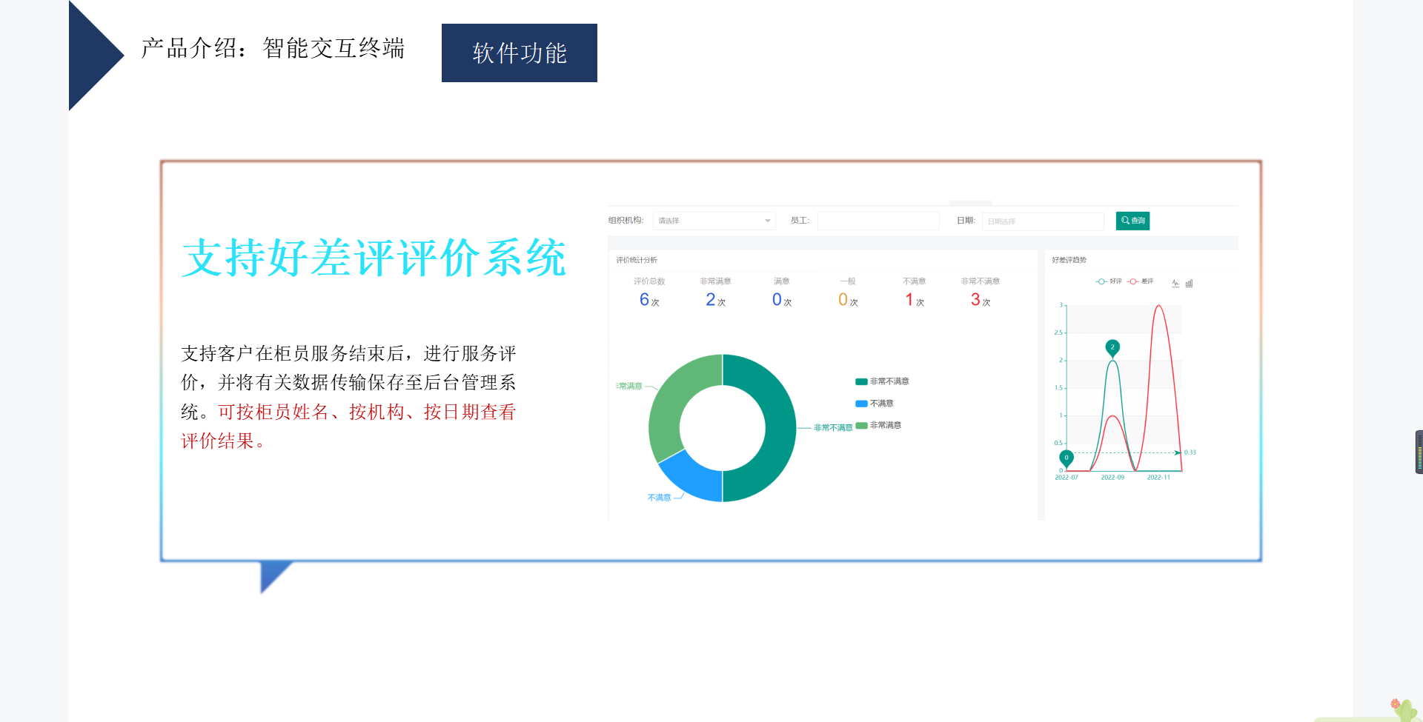Click the magnifier icon in 查询 button
This screenshot has height=722, width=1423.
pyautogui.click(x=1125, y=221)
